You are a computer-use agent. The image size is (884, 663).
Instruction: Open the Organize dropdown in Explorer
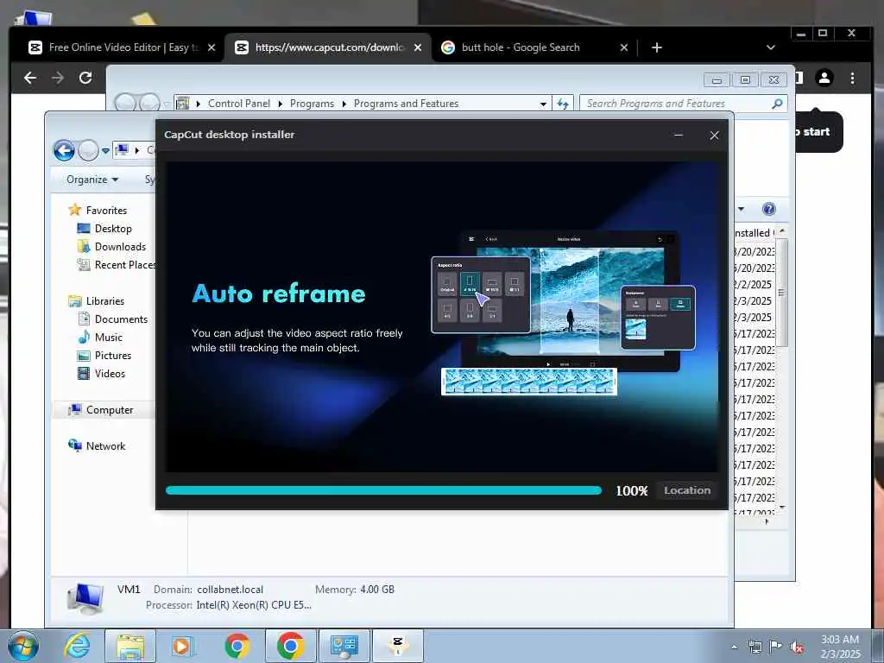pos(92,180)
